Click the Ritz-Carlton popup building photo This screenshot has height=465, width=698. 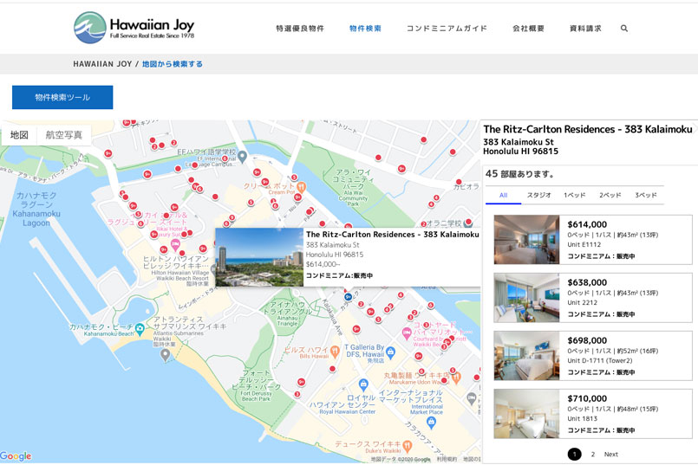[258, 257]
